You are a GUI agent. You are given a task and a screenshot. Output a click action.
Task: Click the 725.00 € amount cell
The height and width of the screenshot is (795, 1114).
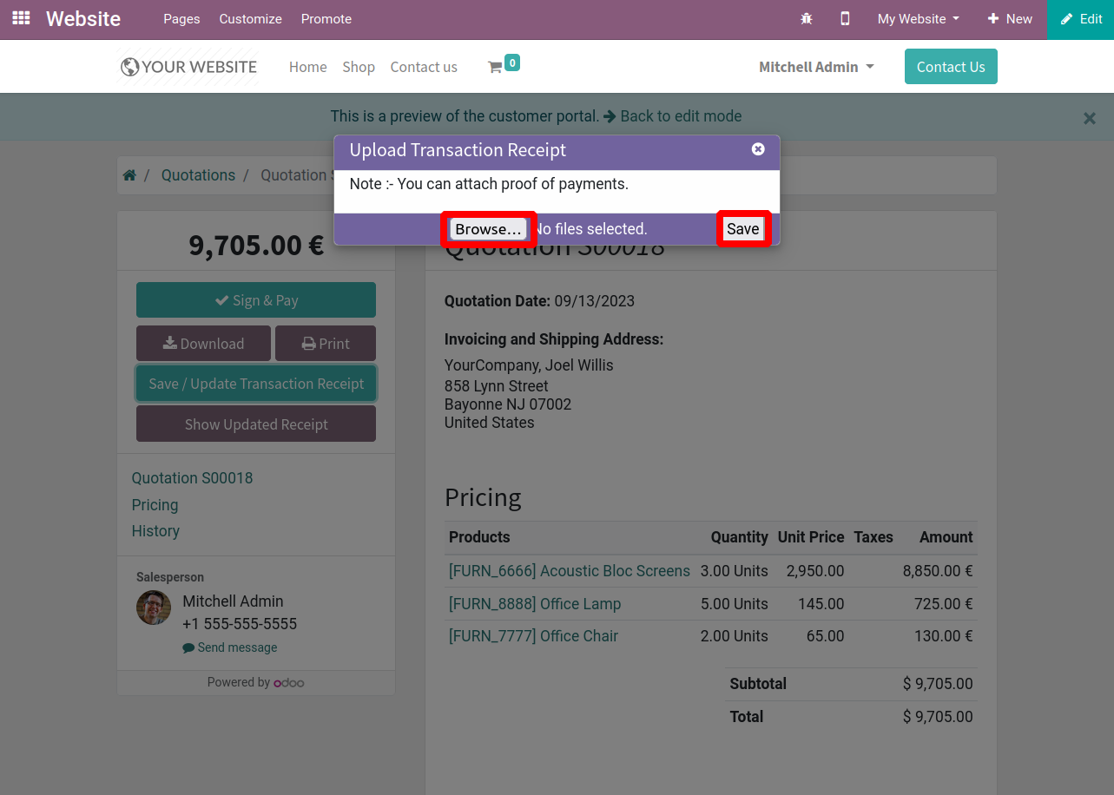pyautogui.click(x=943, y=604)
